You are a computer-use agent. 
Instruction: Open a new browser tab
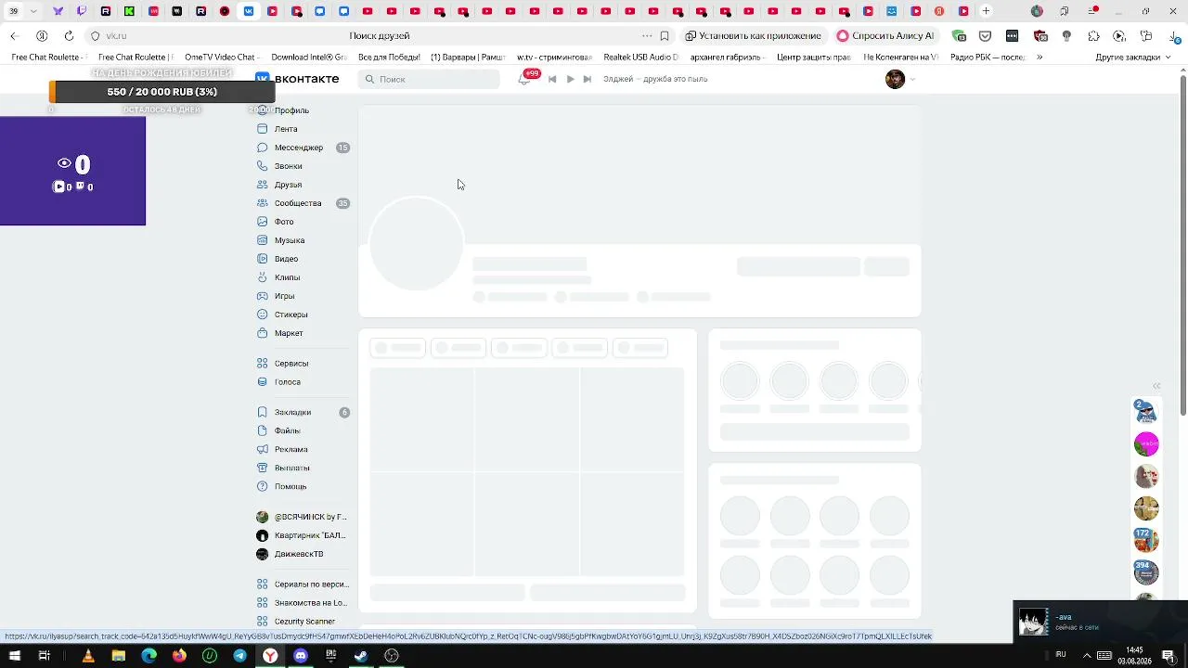(x=986, y=11)
